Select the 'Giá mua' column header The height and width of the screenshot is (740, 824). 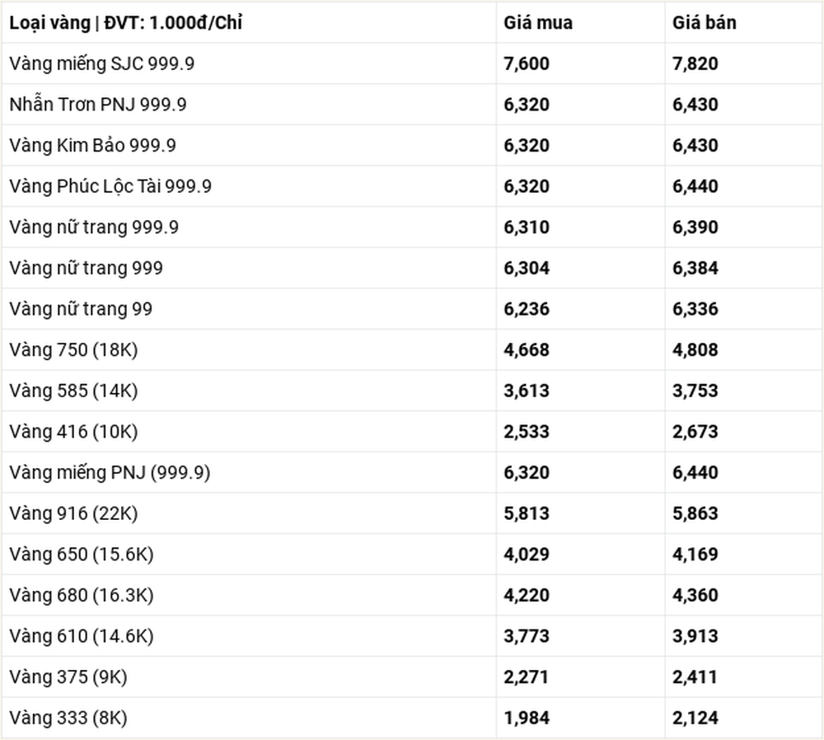538,23
